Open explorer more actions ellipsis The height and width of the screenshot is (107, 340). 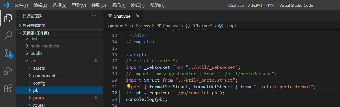coord(94,16)
